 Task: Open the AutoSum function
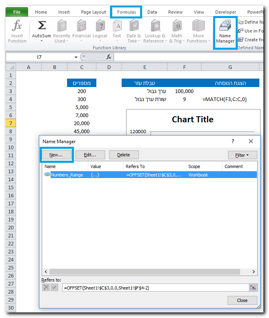[x=41, y=26]
